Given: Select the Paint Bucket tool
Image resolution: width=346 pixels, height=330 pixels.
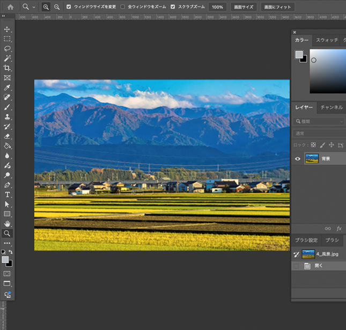Looking at the screenshot, I should coord(7,146).
